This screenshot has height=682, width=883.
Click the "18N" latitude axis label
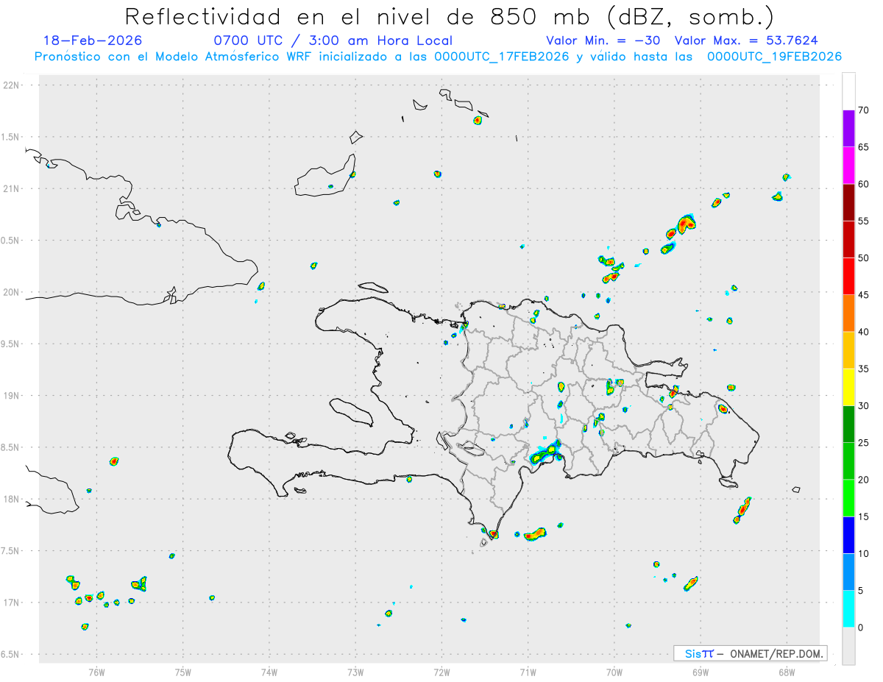point(12,499)
